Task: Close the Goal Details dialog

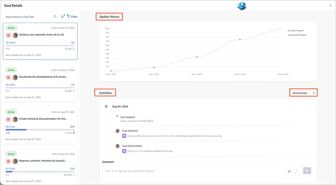Action: 330,6
